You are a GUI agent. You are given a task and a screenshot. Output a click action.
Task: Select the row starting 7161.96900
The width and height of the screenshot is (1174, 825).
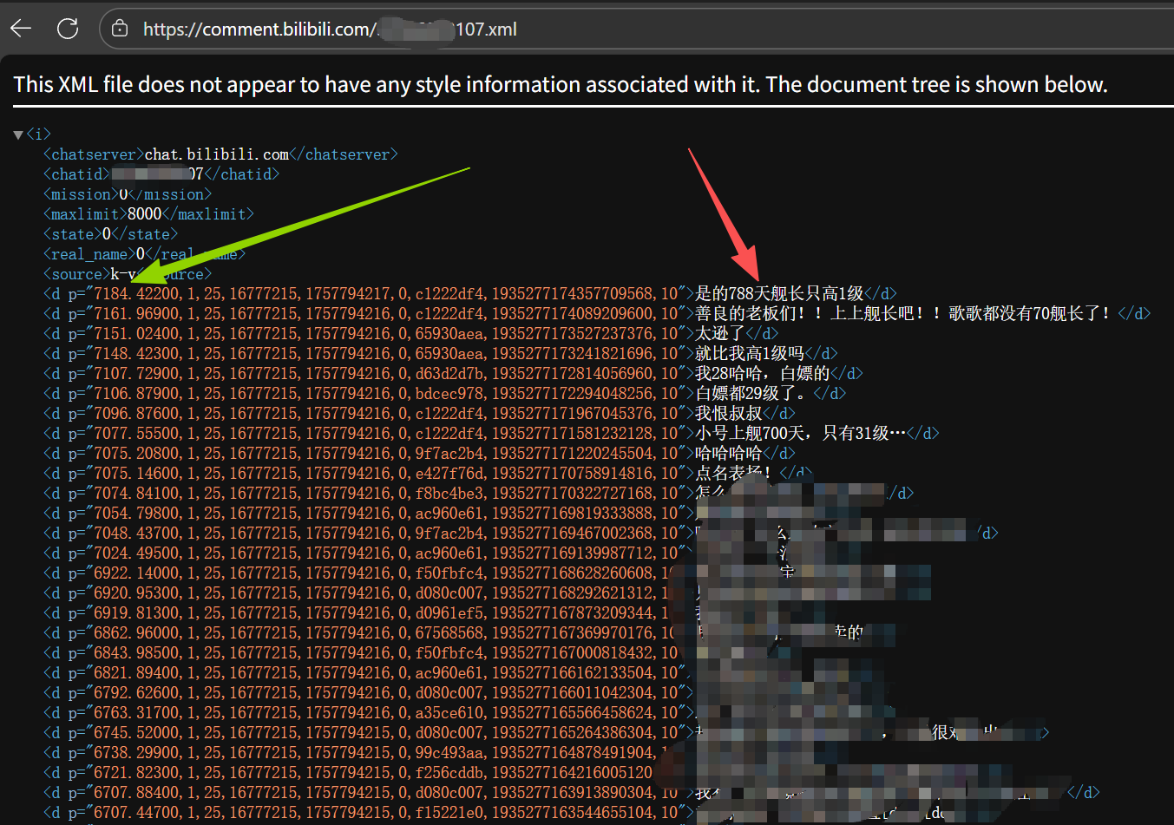597,314
